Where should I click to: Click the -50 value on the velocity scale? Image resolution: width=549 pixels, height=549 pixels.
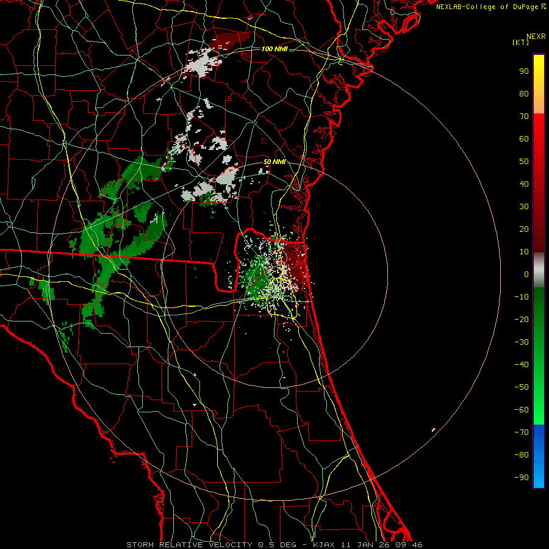pyautogui.click(x=522, y=387)
